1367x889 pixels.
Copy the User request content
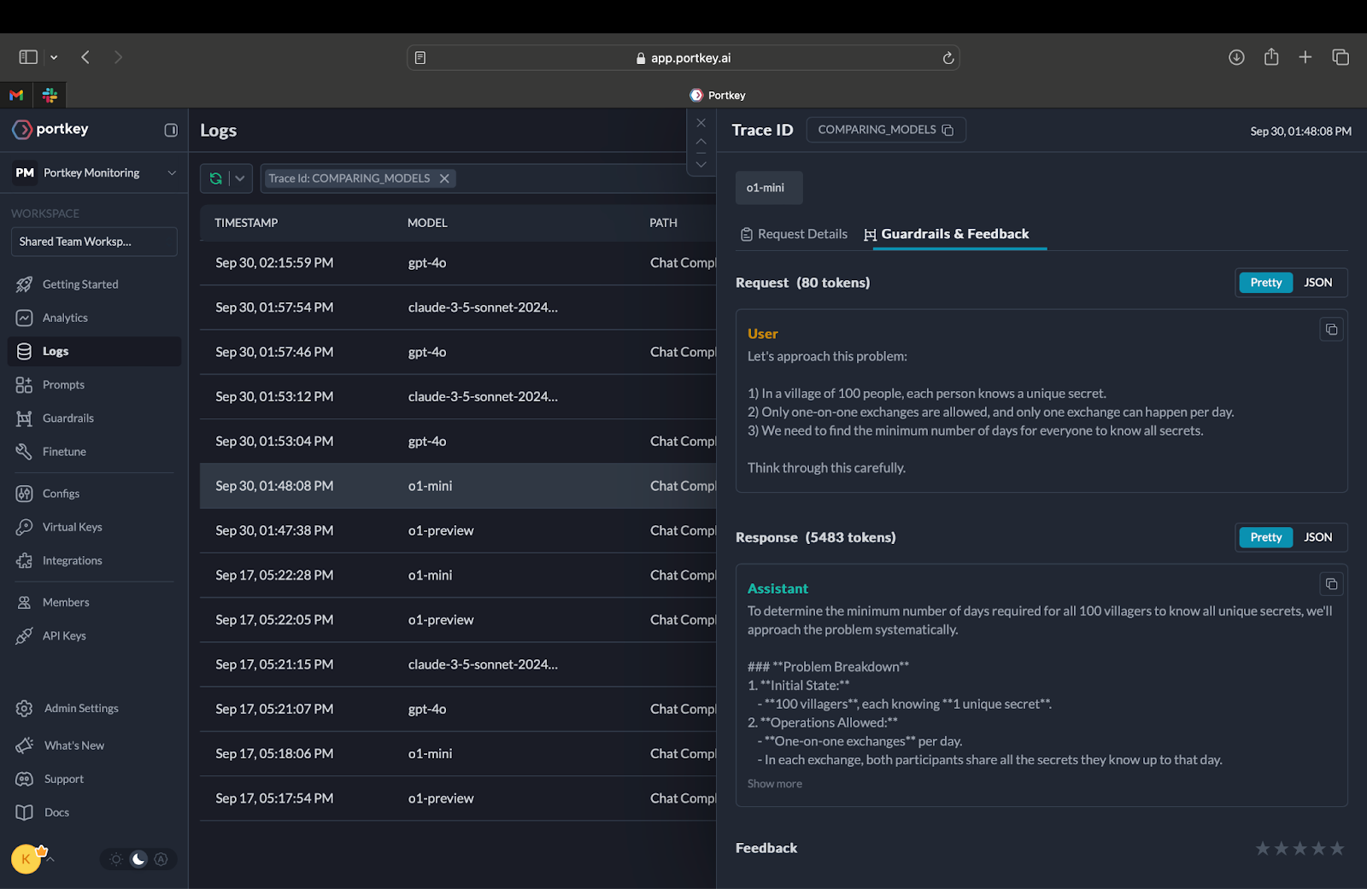point(1331,330)
